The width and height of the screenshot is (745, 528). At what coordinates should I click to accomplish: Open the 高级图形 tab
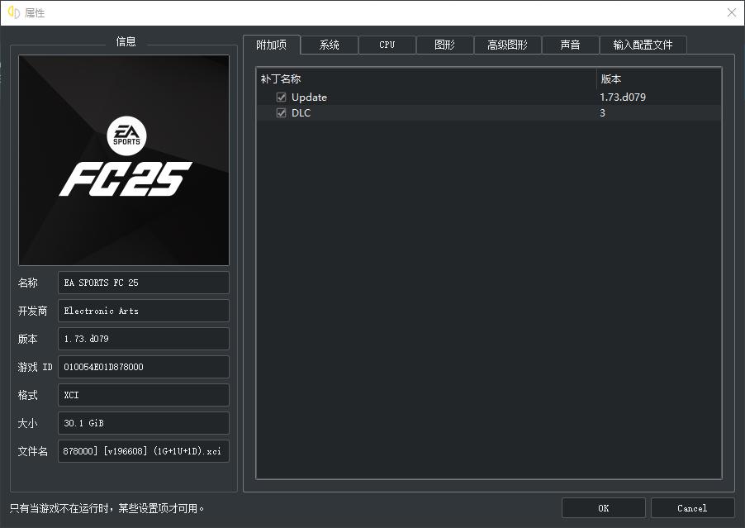[507, 45]
